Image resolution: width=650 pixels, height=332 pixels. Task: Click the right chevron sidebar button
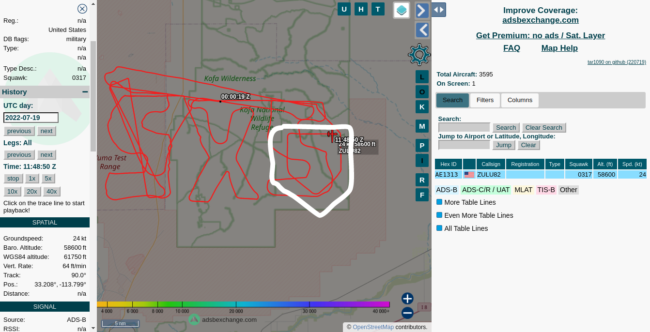[422, 10]
